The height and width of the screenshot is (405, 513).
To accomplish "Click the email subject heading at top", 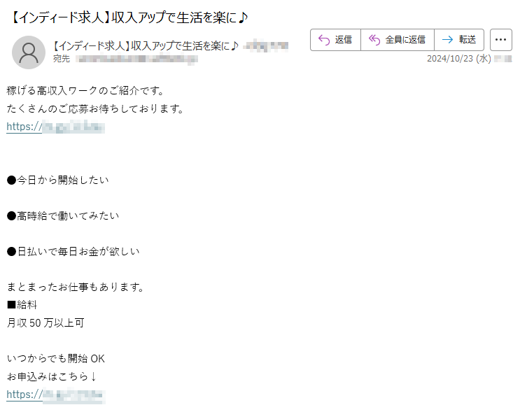I will click(129, 17).
